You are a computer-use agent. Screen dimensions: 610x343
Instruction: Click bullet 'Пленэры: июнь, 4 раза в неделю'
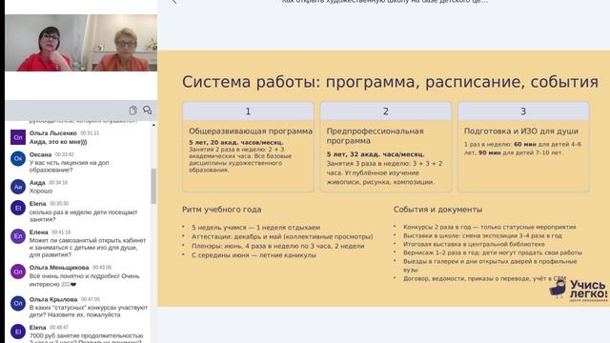[x=277, y=246]
